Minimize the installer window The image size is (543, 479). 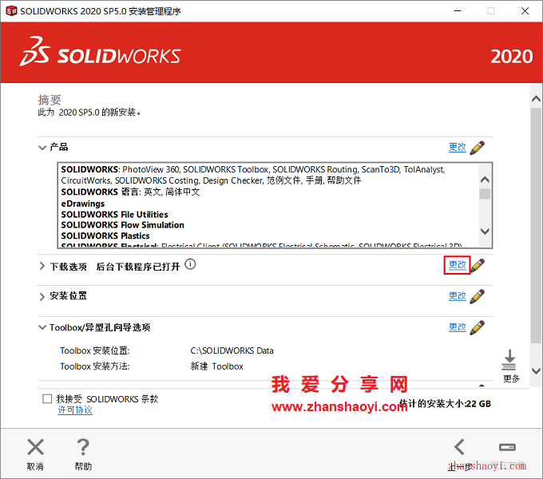pyautogui.click(x=458, y=11)
